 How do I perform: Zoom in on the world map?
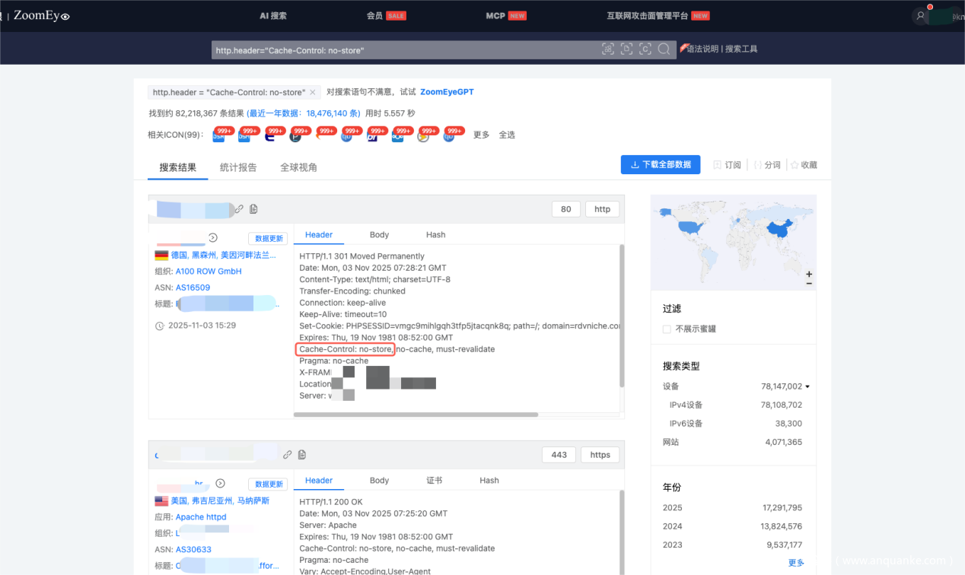tap(809, 274)
